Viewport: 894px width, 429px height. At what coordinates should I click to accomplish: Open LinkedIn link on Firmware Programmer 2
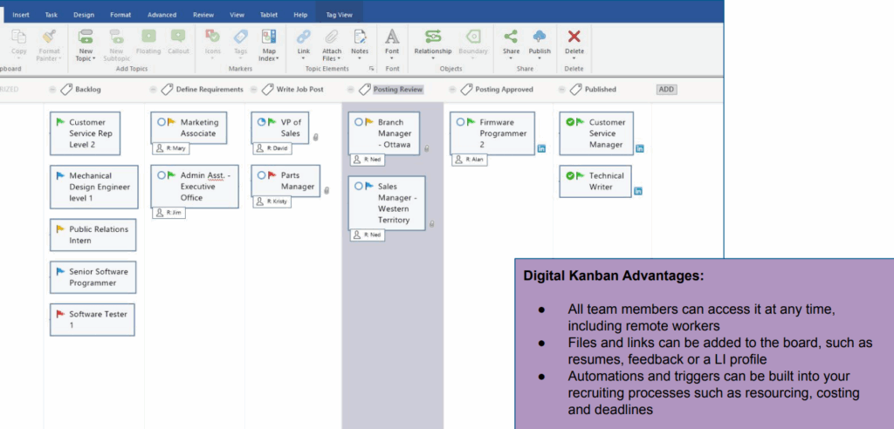541,149
